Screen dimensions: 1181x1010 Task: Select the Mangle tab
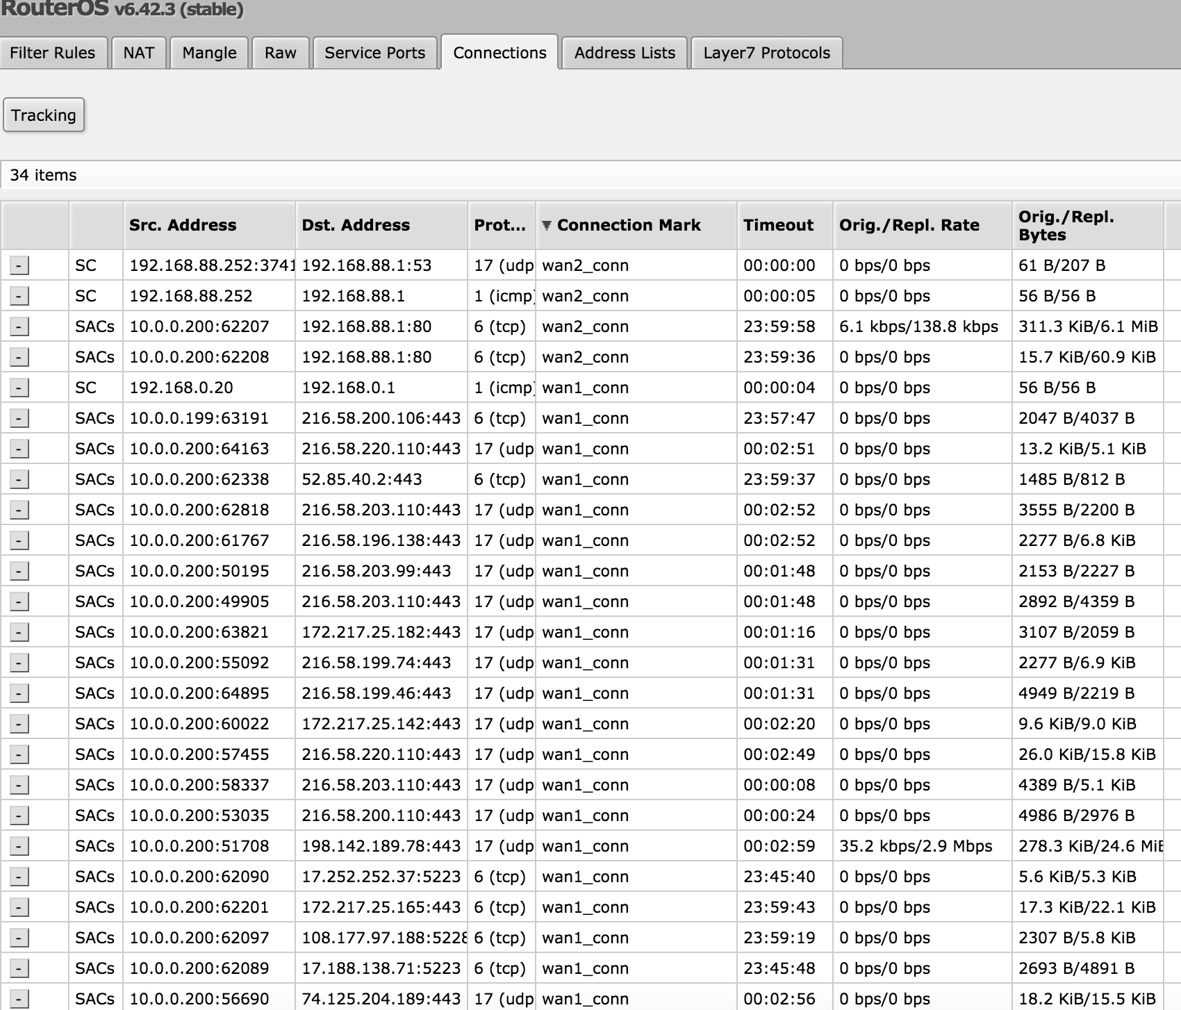(208, 53)
